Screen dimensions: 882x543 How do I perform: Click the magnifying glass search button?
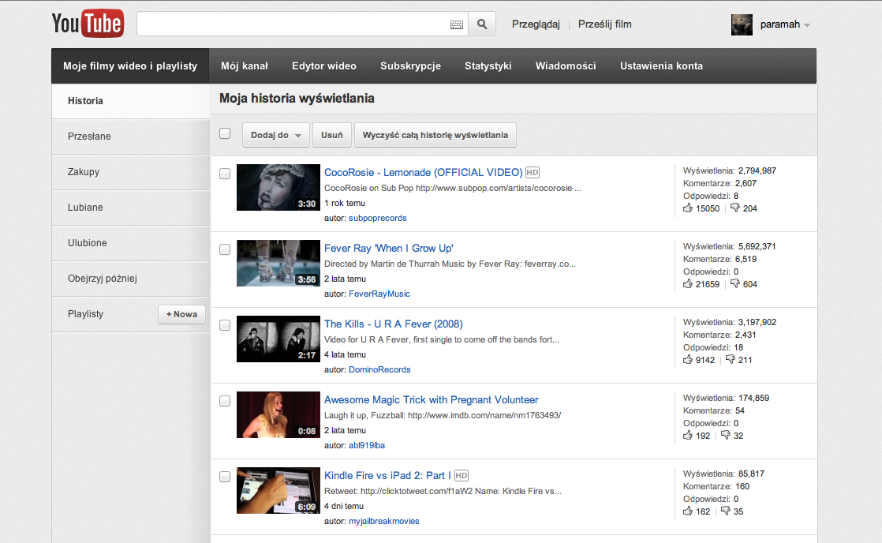pyautogui.click(x=482, y=24)
